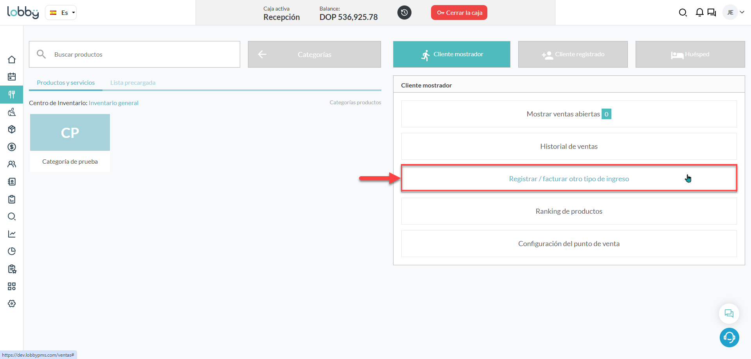Image resolution: width=751 pixels, height=359 pixels.
Task: Open the inventory box icon
Action: coord(12,129)
